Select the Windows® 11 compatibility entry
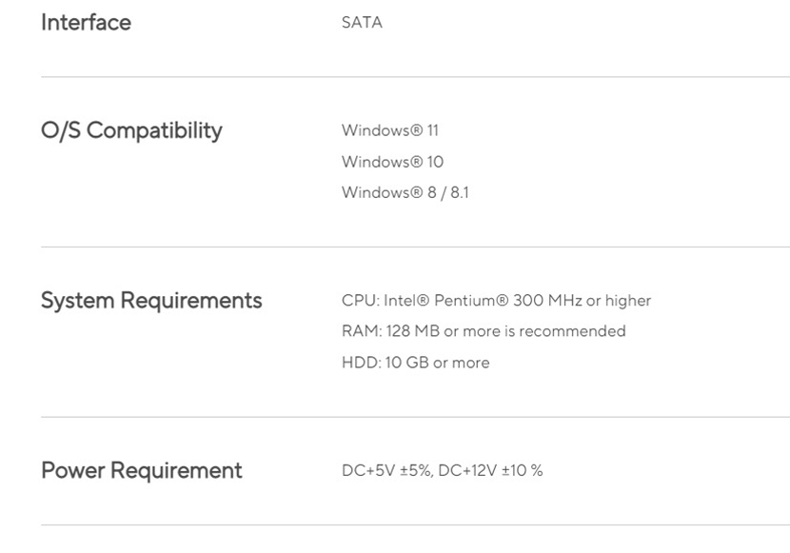Screen dimensions: 790x553 (x=390, y=130)
